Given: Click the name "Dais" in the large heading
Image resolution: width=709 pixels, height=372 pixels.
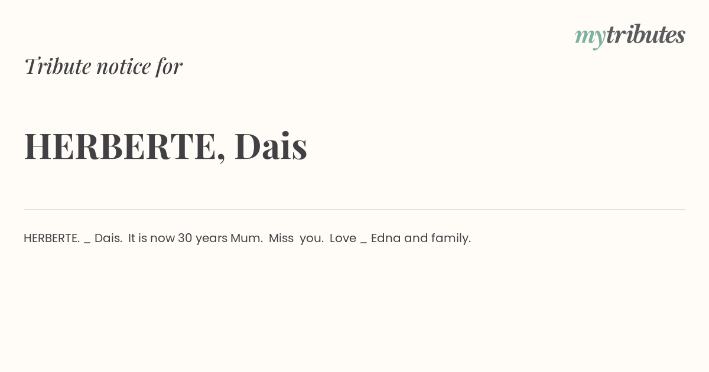Looking at the screenshot, I should [x=271, y=146].
